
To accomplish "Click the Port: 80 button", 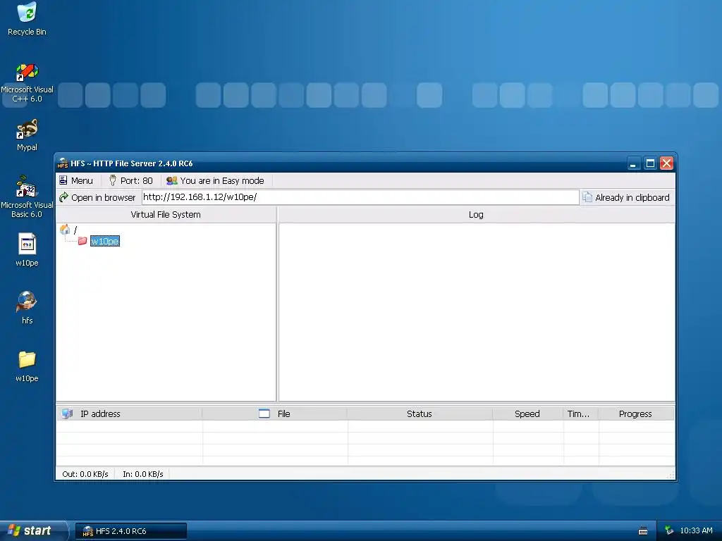I will (x=130, y=181).
